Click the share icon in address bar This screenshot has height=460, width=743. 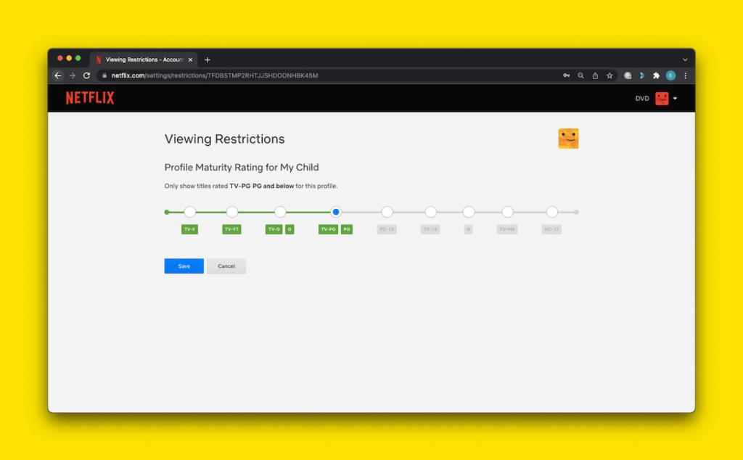pyautogui.click(x=595, y=75)
